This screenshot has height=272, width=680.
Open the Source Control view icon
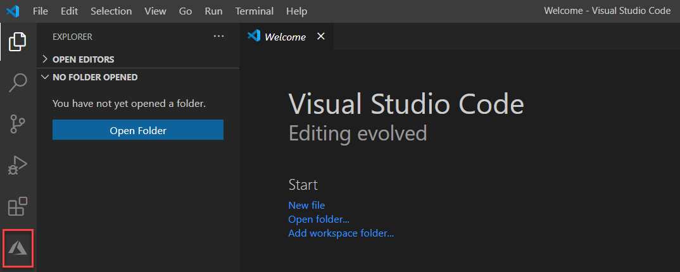pyautogui.click(x=18, y=124)
